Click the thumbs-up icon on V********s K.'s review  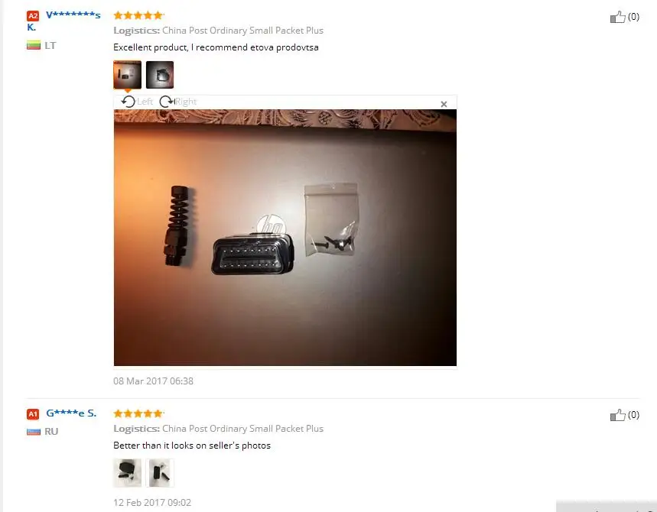tap(618, 17)
